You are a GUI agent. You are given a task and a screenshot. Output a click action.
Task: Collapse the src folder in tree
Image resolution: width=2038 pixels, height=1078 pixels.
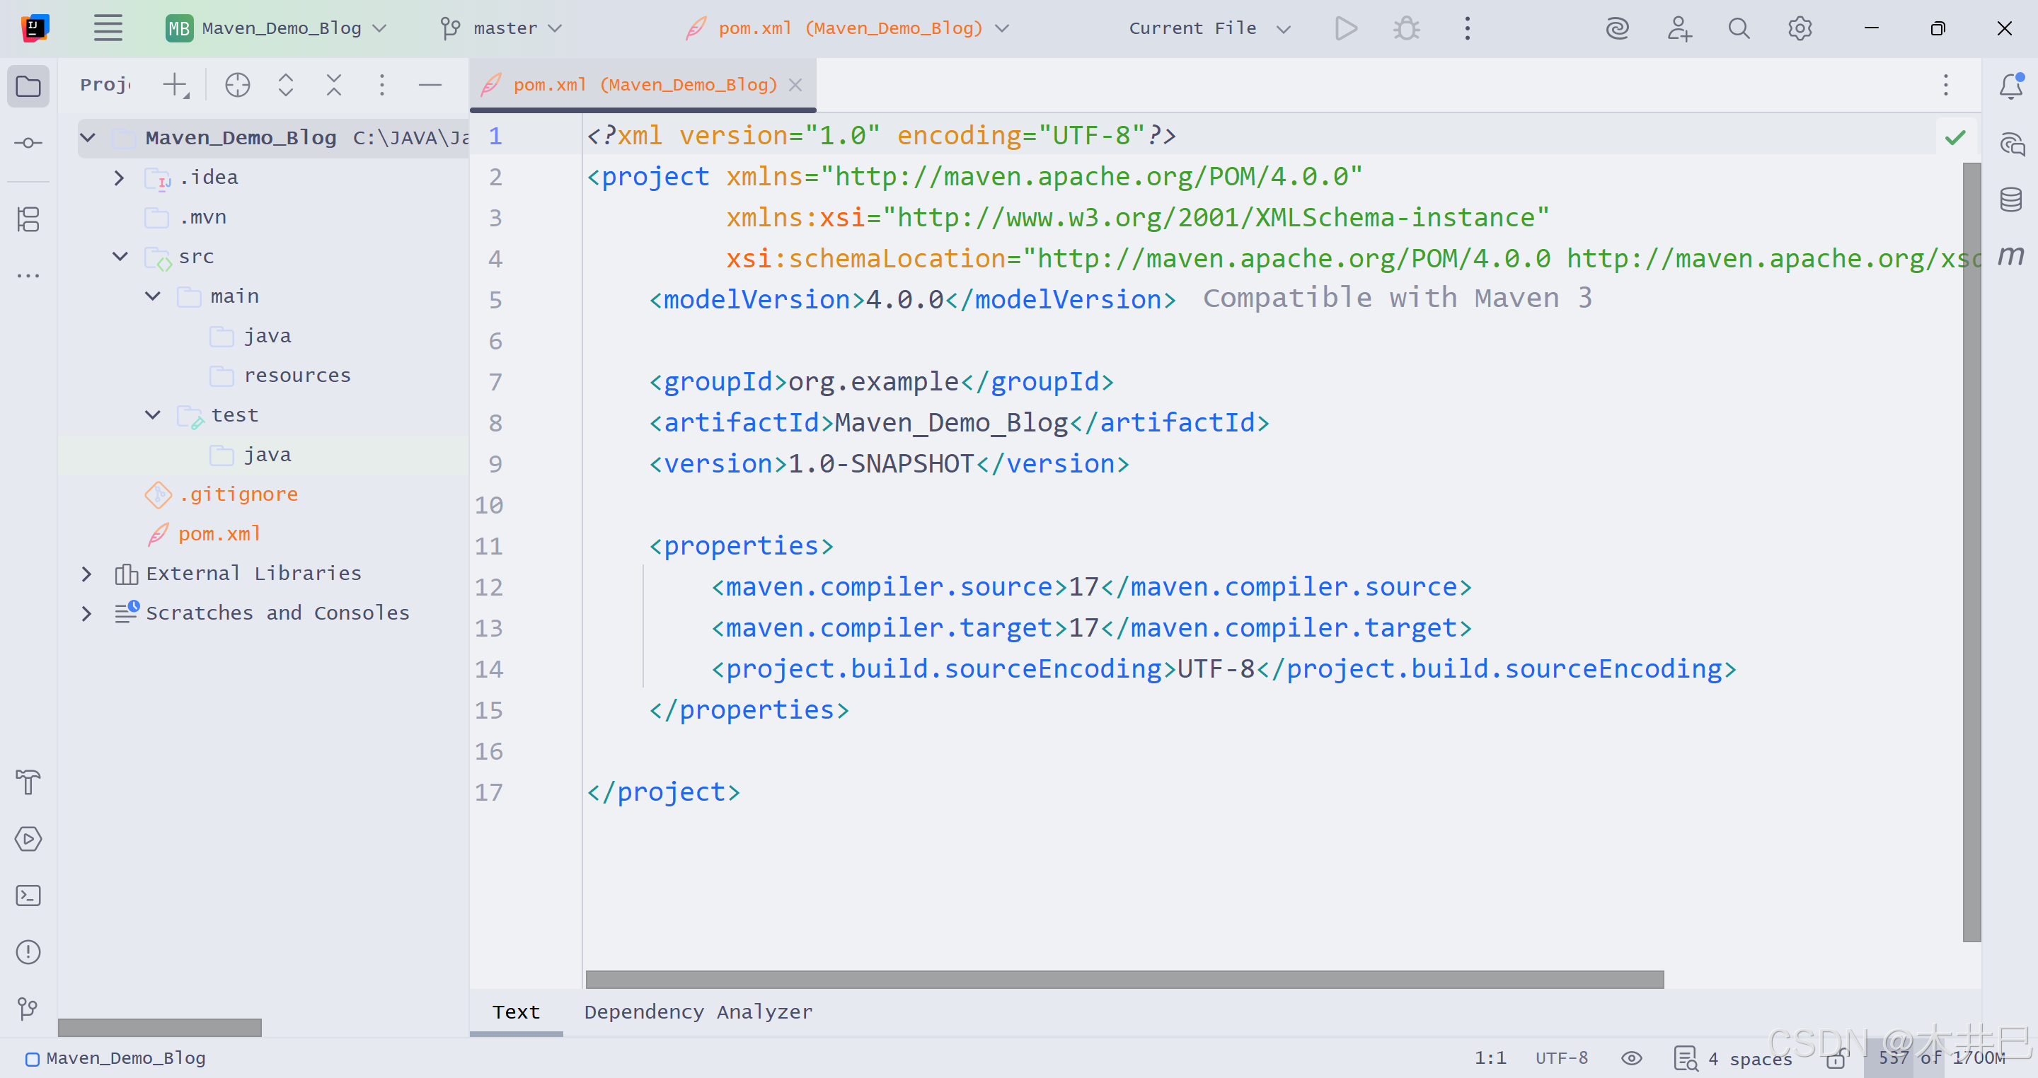120,256
